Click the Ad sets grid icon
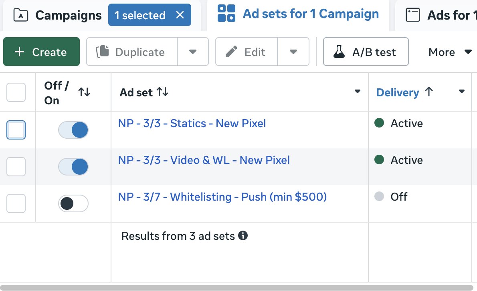 point(226,14)
